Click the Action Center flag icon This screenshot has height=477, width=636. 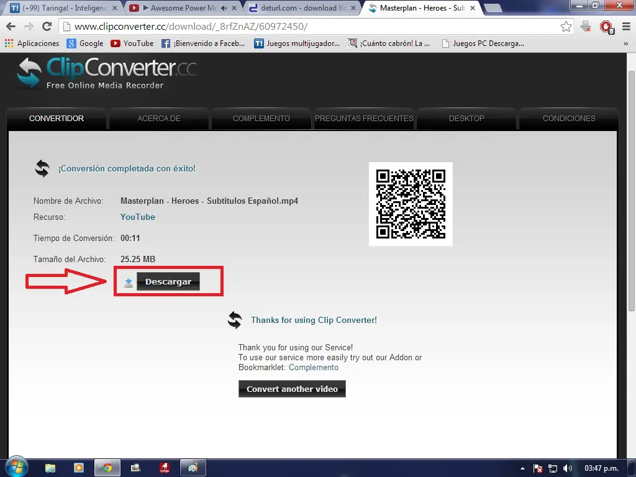538,468
